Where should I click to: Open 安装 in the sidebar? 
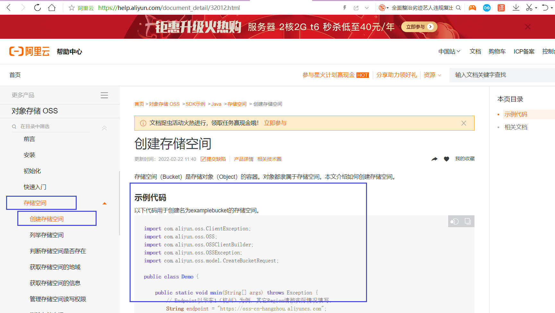29,155
